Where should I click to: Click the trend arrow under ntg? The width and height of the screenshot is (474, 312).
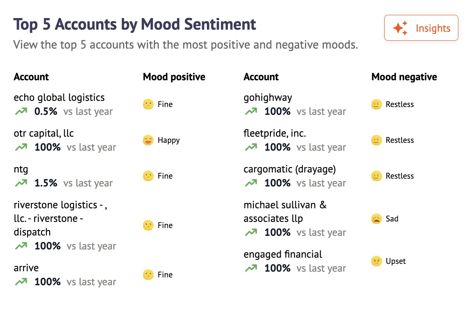point(21,183)
